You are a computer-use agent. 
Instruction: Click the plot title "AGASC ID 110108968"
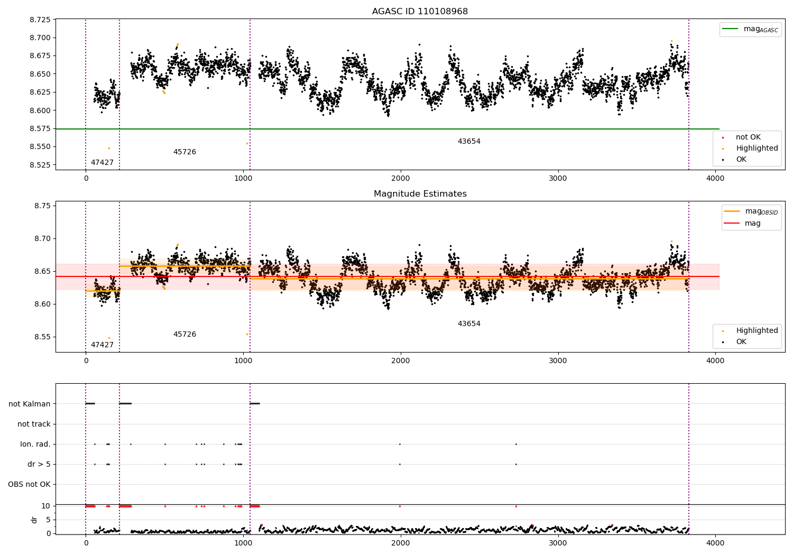(420, 12)
